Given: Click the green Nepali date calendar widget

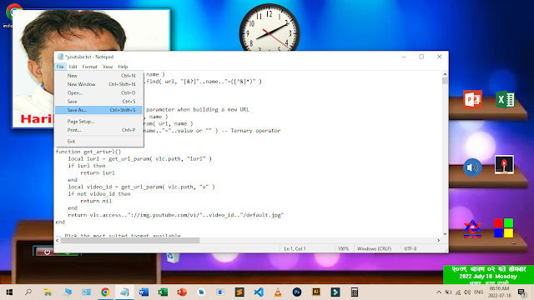Looking at the screenshot, I should (488, 275).
